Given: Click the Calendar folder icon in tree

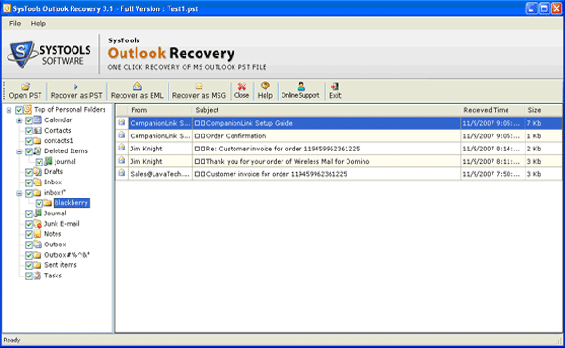Looking at the screenshot, I should click(38, 119).
